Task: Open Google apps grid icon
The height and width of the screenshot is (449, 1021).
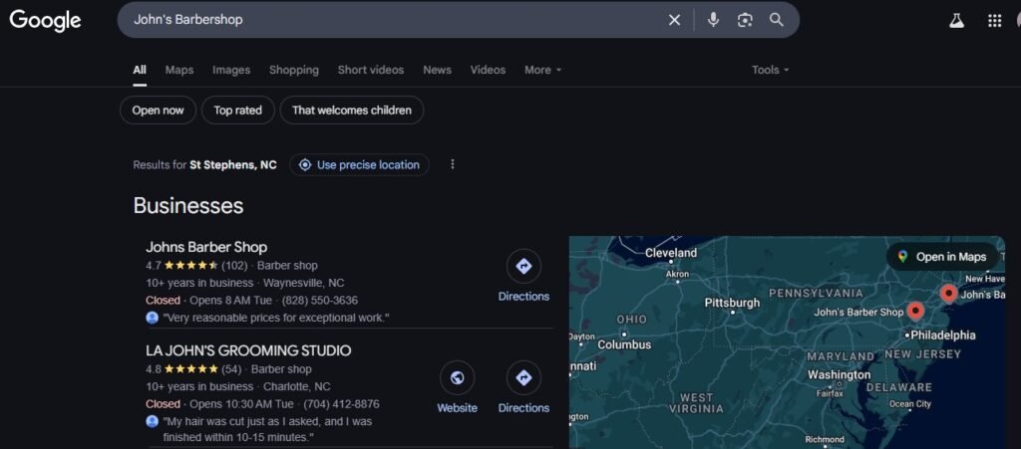Action: 994,21
